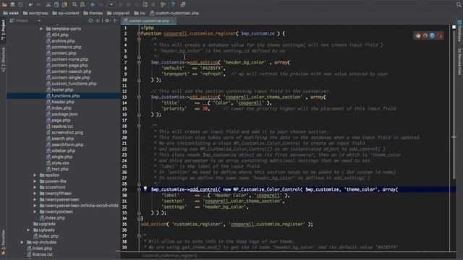Open Search Everywhere magnifier at top right

click(459, 4)
